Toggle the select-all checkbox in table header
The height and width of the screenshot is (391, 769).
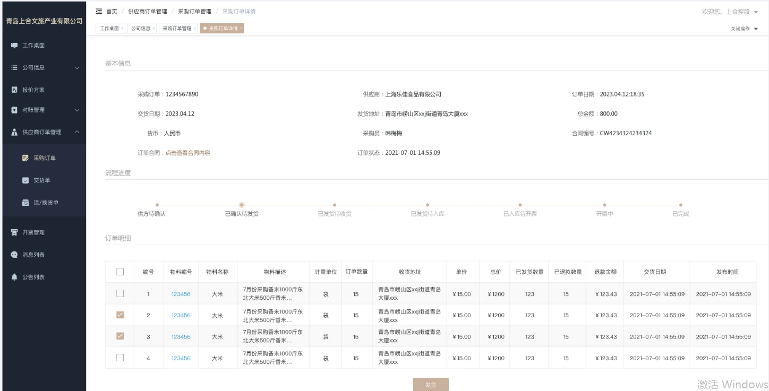tap(120, 272)
